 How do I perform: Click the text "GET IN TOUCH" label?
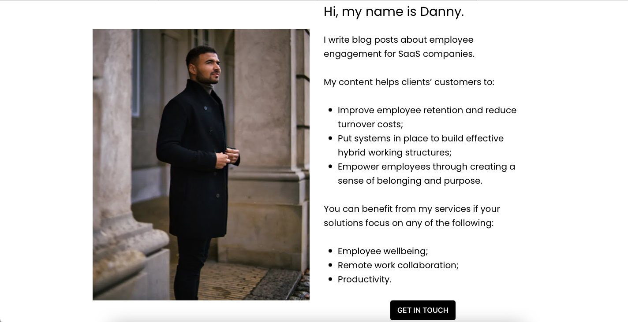pos(422,310)
